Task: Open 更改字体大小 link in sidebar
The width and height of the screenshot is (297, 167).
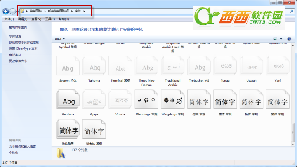Action: coord(18,61)
